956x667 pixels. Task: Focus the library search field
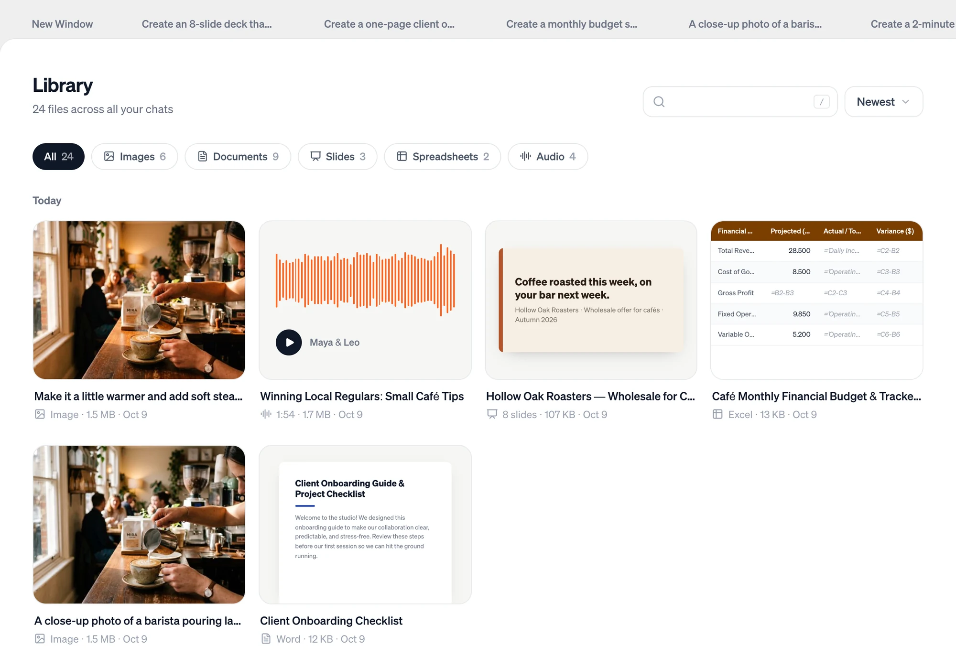740,102
